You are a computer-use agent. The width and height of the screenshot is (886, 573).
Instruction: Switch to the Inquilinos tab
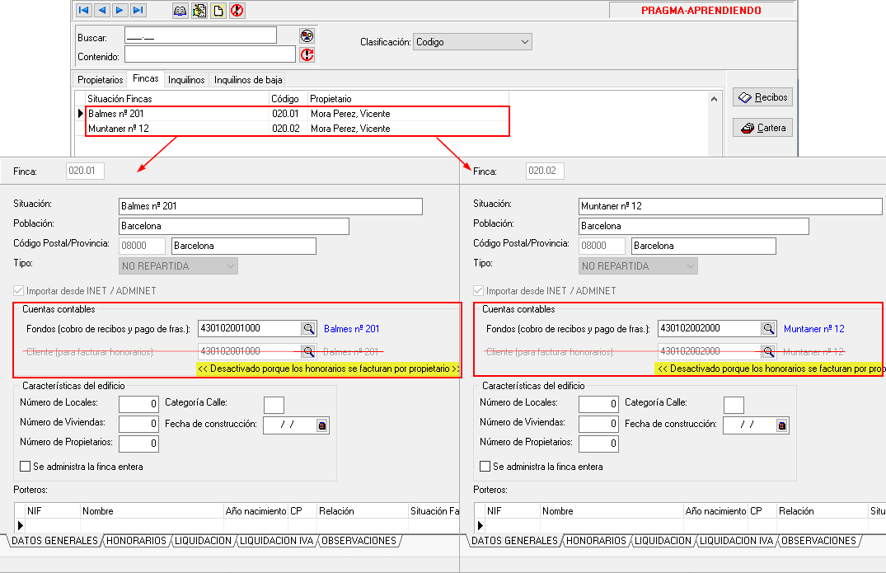(x=186, y=80)
